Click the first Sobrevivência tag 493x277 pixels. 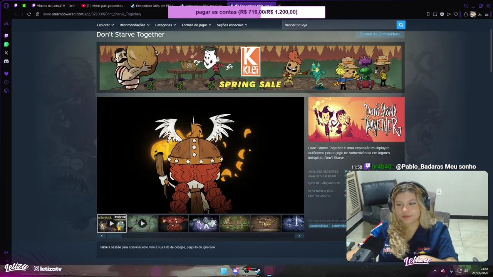(319, 226)
